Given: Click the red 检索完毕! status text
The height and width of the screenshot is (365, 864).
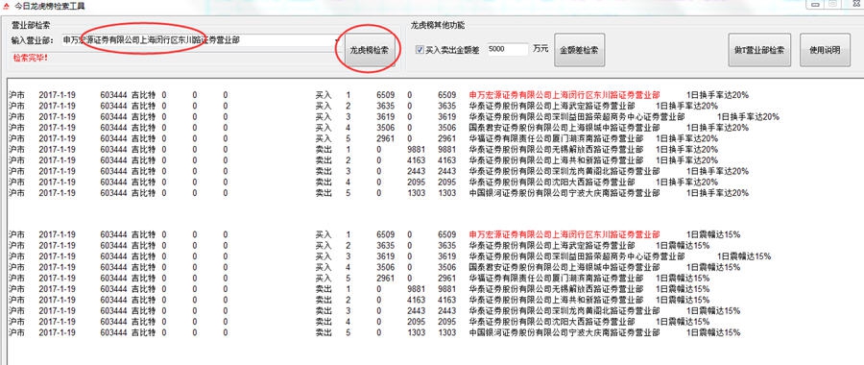Looking at the screenshot, I should click(x=31, y=58).
